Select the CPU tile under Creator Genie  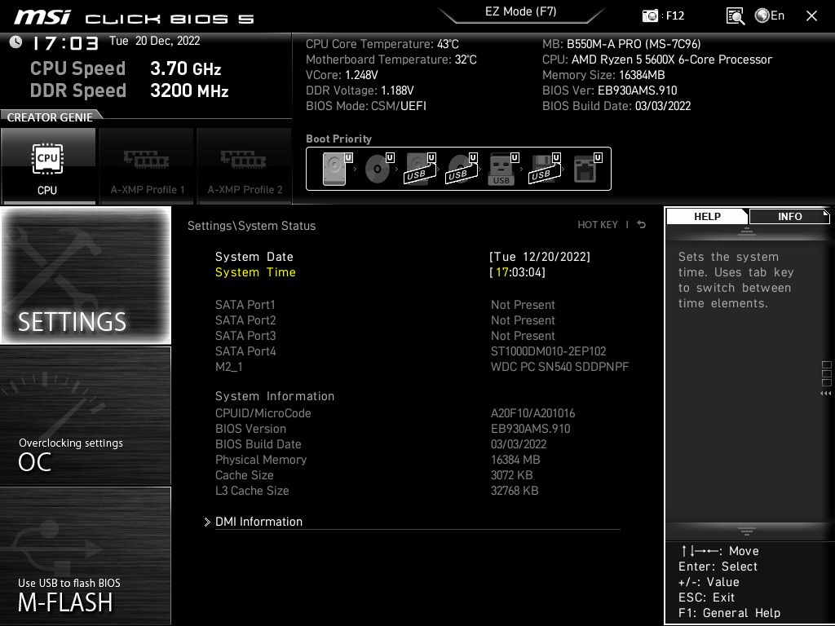(x=47, y=165)
